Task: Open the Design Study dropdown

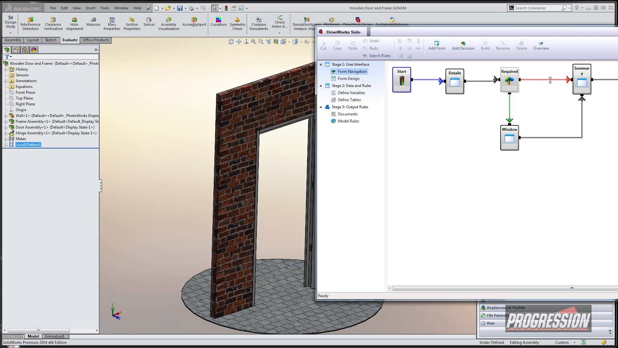Action: tap(10, 33)
